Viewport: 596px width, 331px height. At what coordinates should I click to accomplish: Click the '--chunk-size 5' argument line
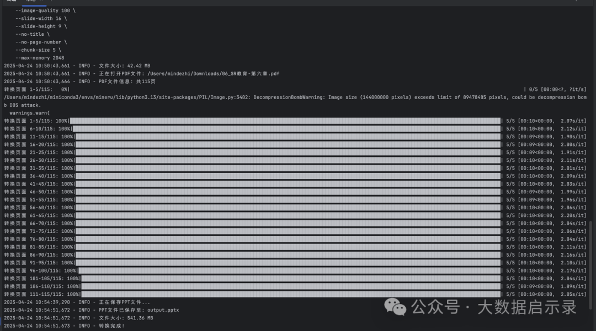pos(38,50)
